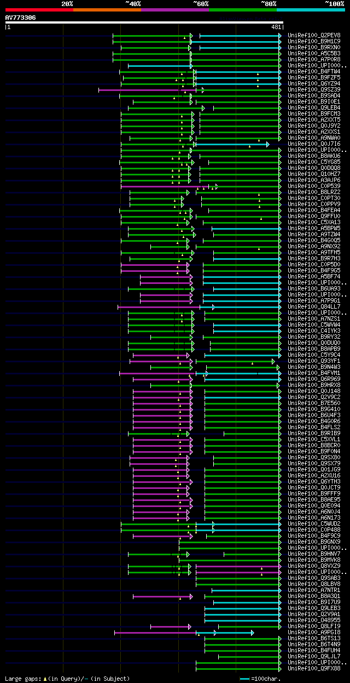This screenshot has height=683, width=350.
Task: Follow the UniRef100_A5BPW5 link
Action: pos(314,228)
